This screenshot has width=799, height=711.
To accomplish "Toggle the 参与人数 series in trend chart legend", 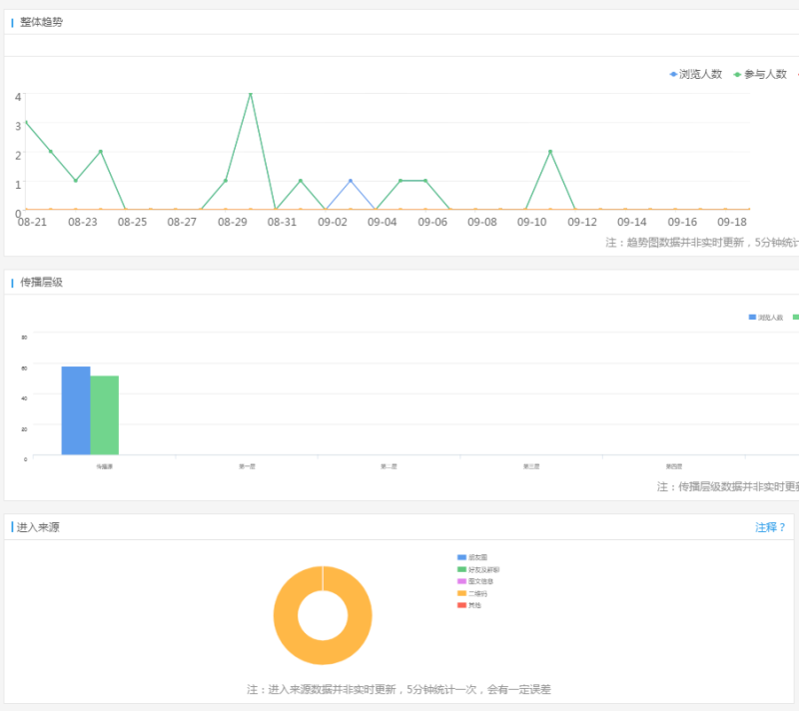I will pos(760,74).
